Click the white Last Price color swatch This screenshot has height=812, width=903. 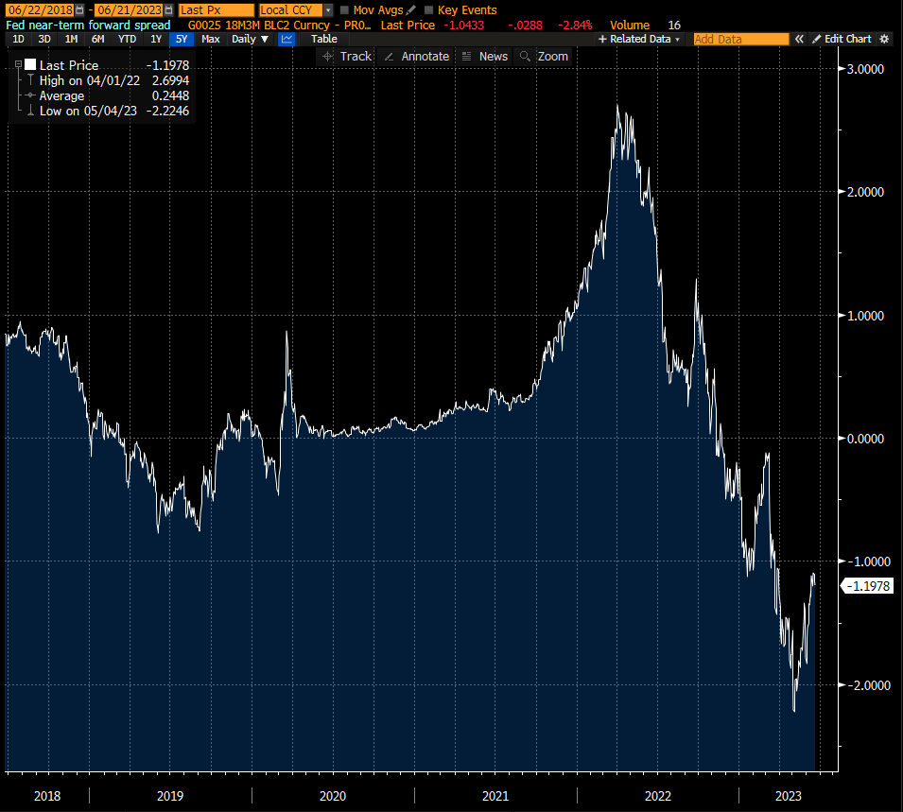pos(30,65)
